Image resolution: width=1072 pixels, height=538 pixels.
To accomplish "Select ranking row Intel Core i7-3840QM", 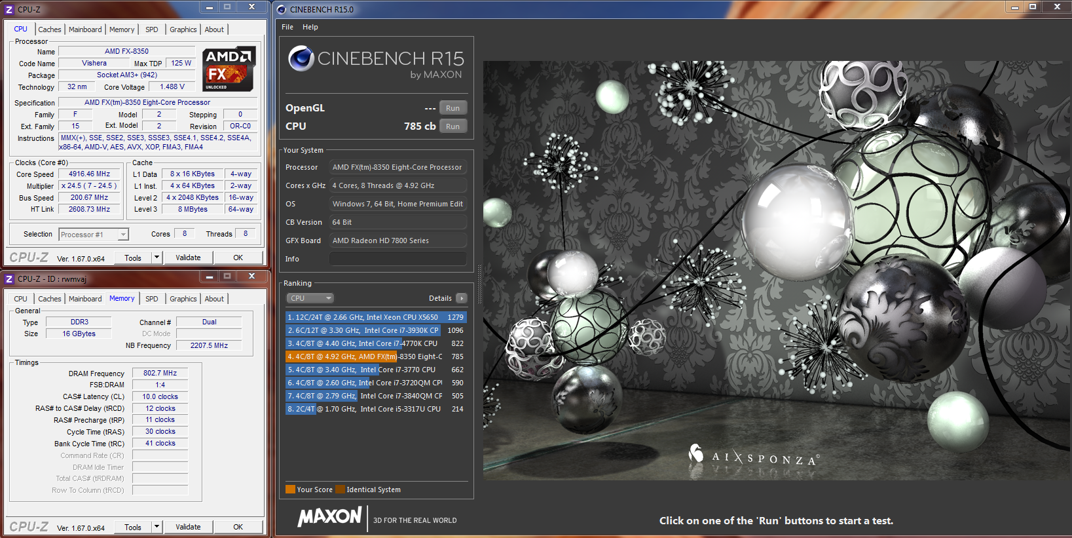I will coord(376,396).
